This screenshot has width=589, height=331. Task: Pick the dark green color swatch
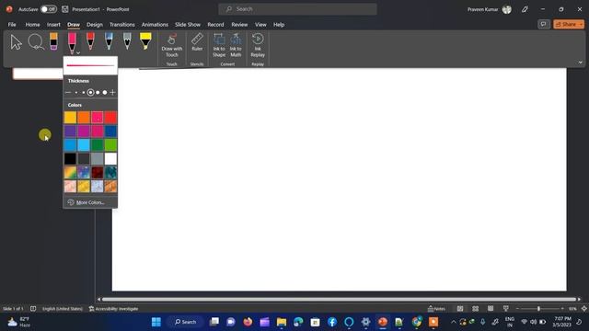click(98, 145)
